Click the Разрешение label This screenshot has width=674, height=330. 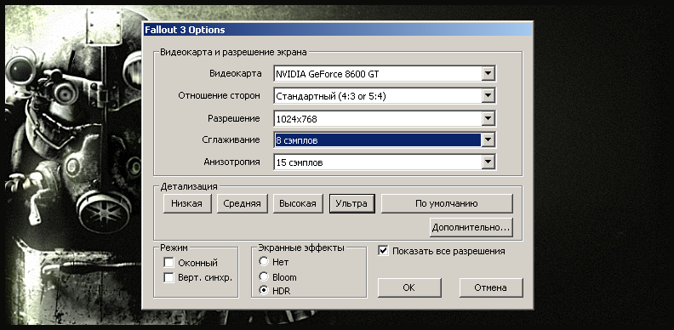click(x=234, y=118)
